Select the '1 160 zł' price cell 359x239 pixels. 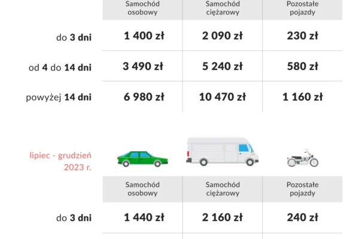(302, 97)
